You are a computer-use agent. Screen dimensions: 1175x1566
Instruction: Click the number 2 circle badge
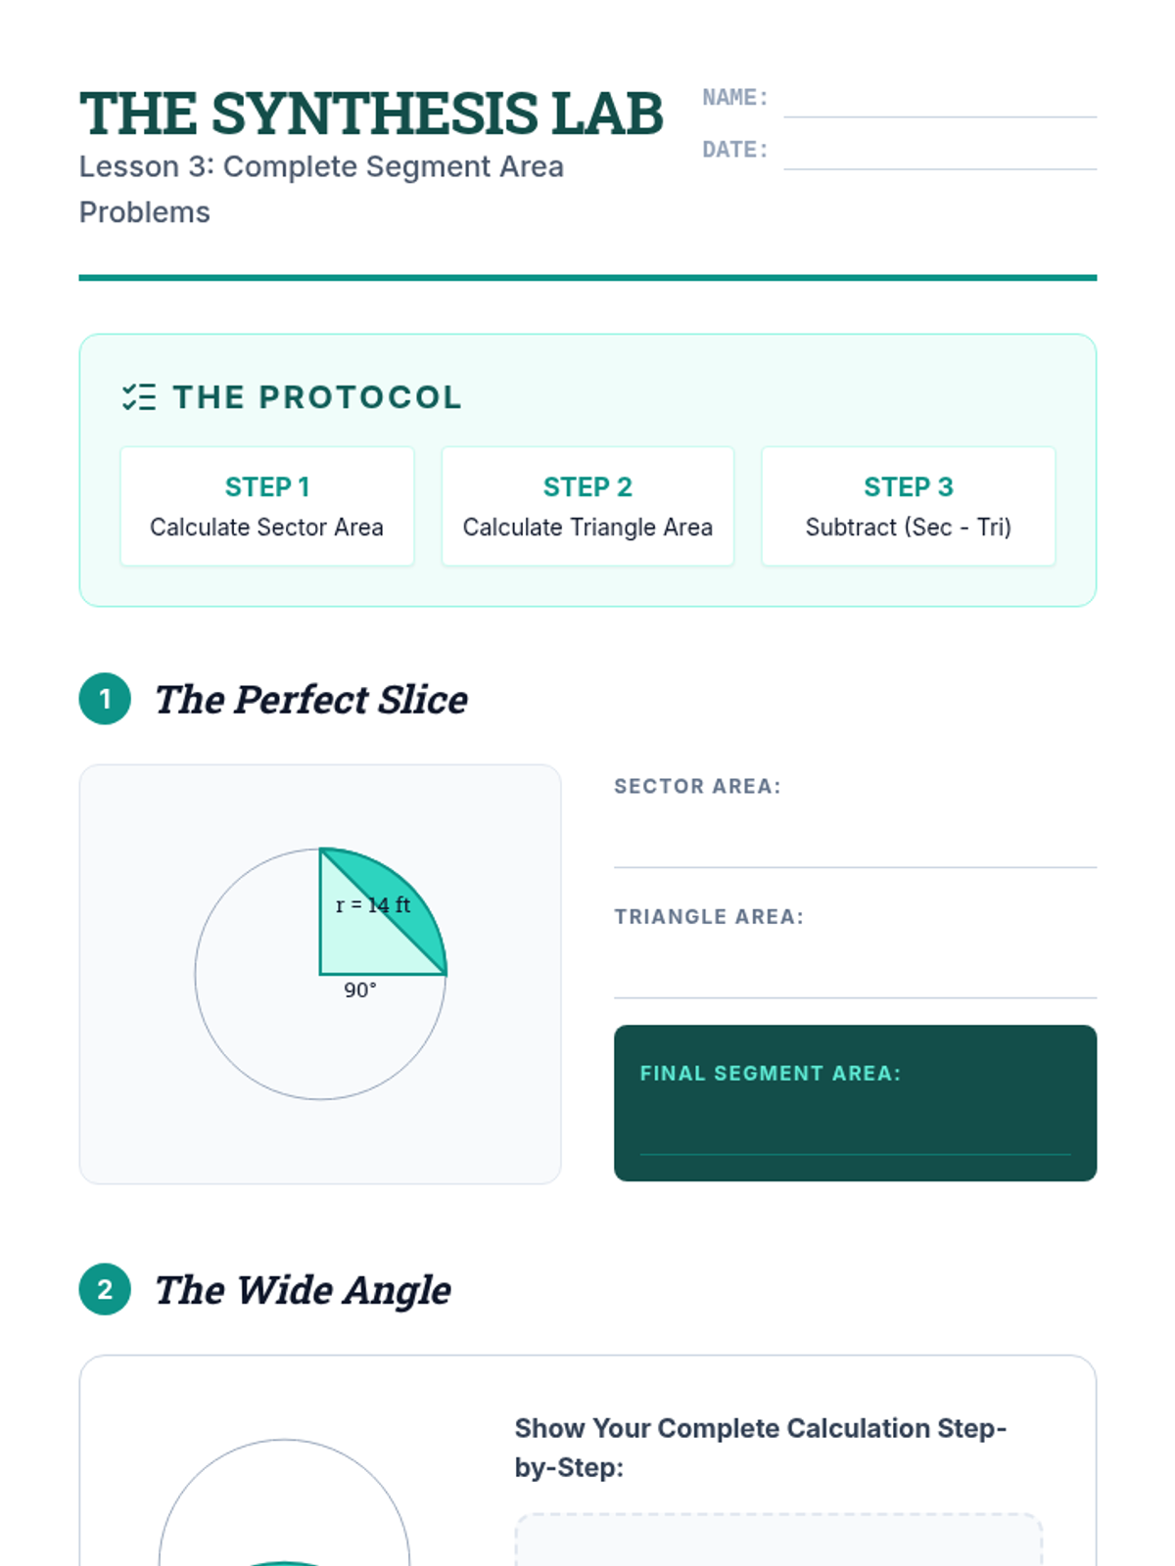click(x=105, y=1289)
